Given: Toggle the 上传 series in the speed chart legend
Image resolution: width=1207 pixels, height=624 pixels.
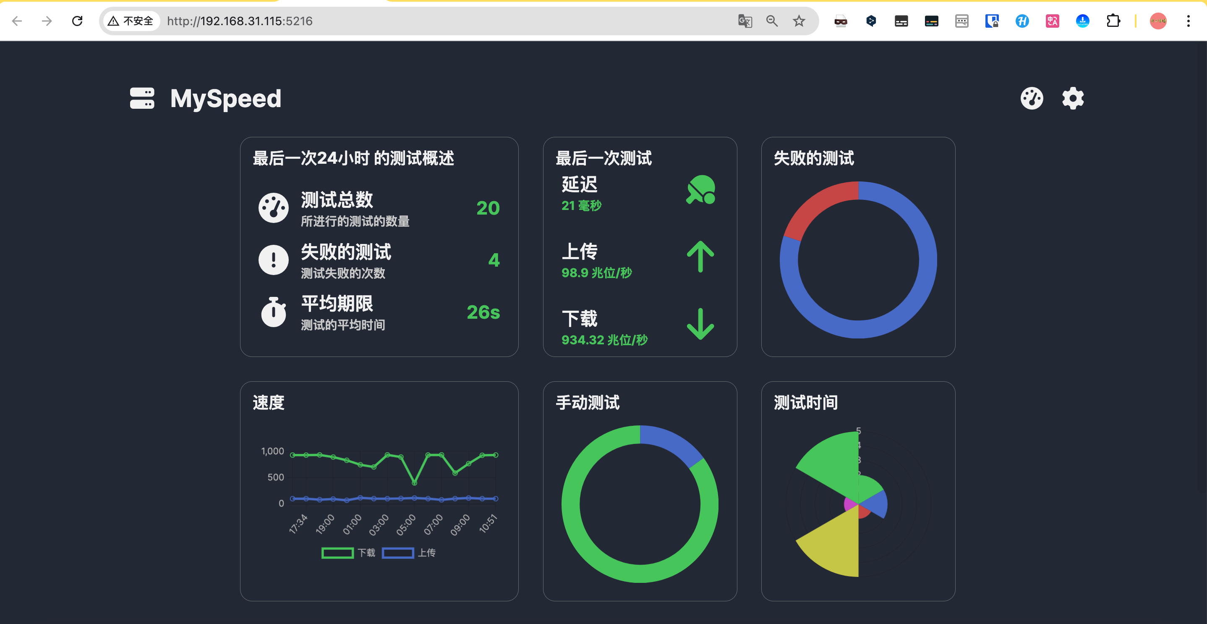Looking at the screenshot, I should (x=409, y=553).
